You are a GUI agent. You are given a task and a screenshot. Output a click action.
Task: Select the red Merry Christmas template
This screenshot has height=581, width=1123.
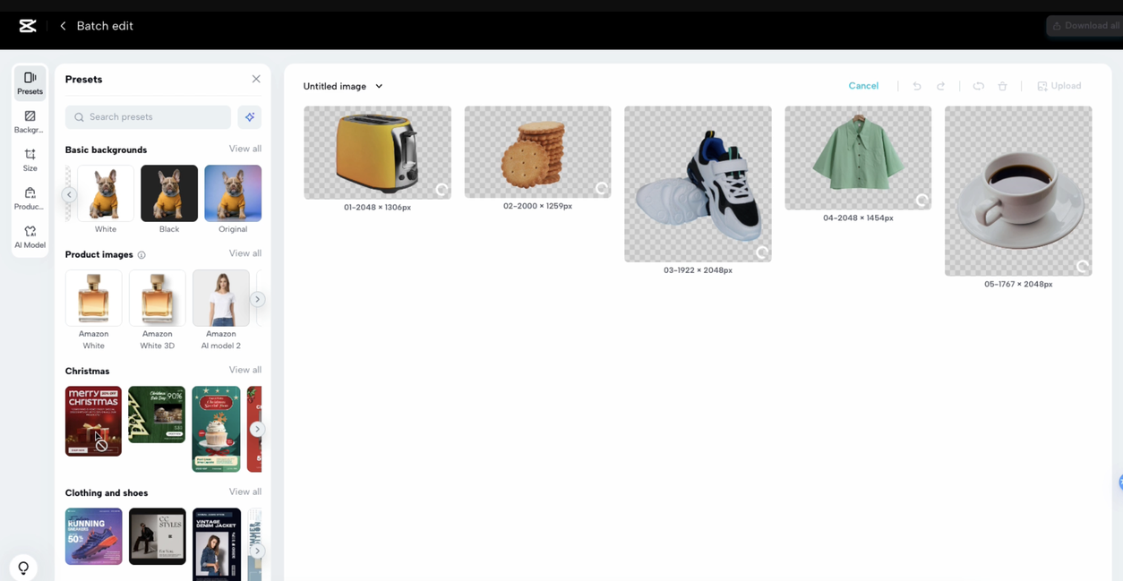(x=93, y=421)
